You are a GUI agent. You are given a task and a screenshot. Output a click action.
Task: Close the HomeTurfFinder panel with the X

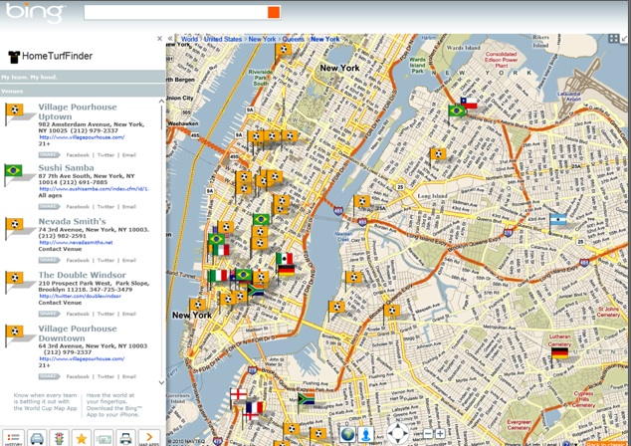point(160,39)
